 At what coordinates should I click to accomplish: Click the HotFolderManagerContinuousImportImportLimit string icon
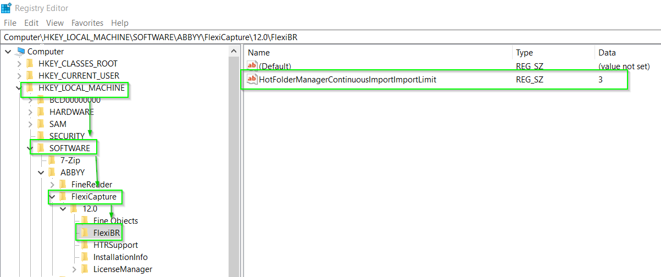[x=252, y=80]
